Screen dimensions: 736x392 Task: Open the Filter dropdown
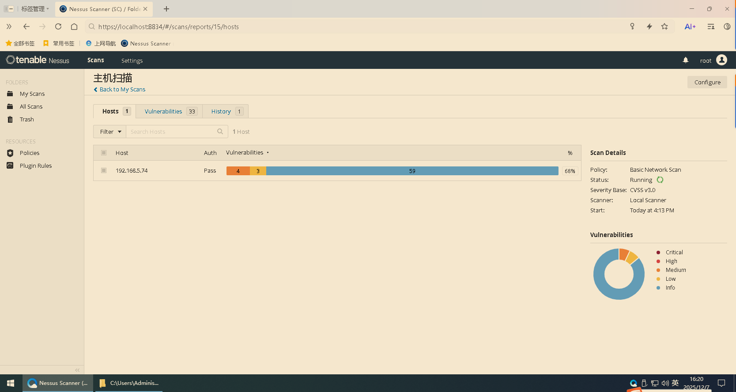(x=110, y=132)
